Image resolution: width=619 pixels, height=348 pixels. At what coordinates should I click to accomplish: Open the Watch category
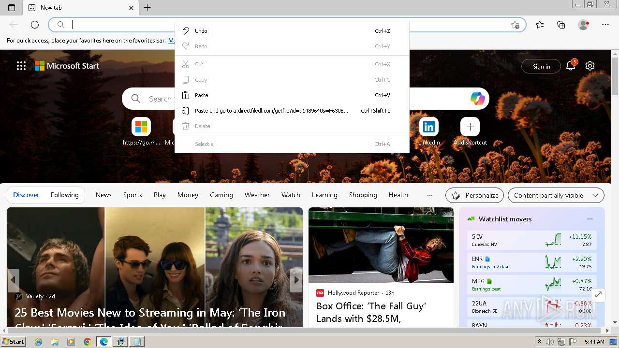(x=291, y=195)
